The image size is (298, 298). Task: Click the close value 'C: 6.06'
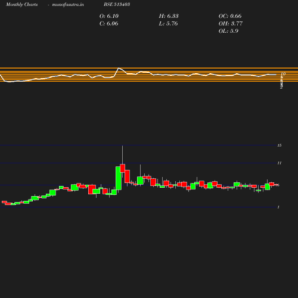pyautogui.click(x=108, y=24)
